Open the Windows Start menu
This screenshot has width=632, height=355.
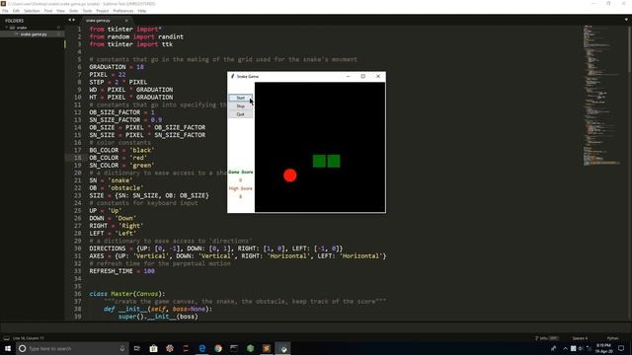(x=8, y=348)
